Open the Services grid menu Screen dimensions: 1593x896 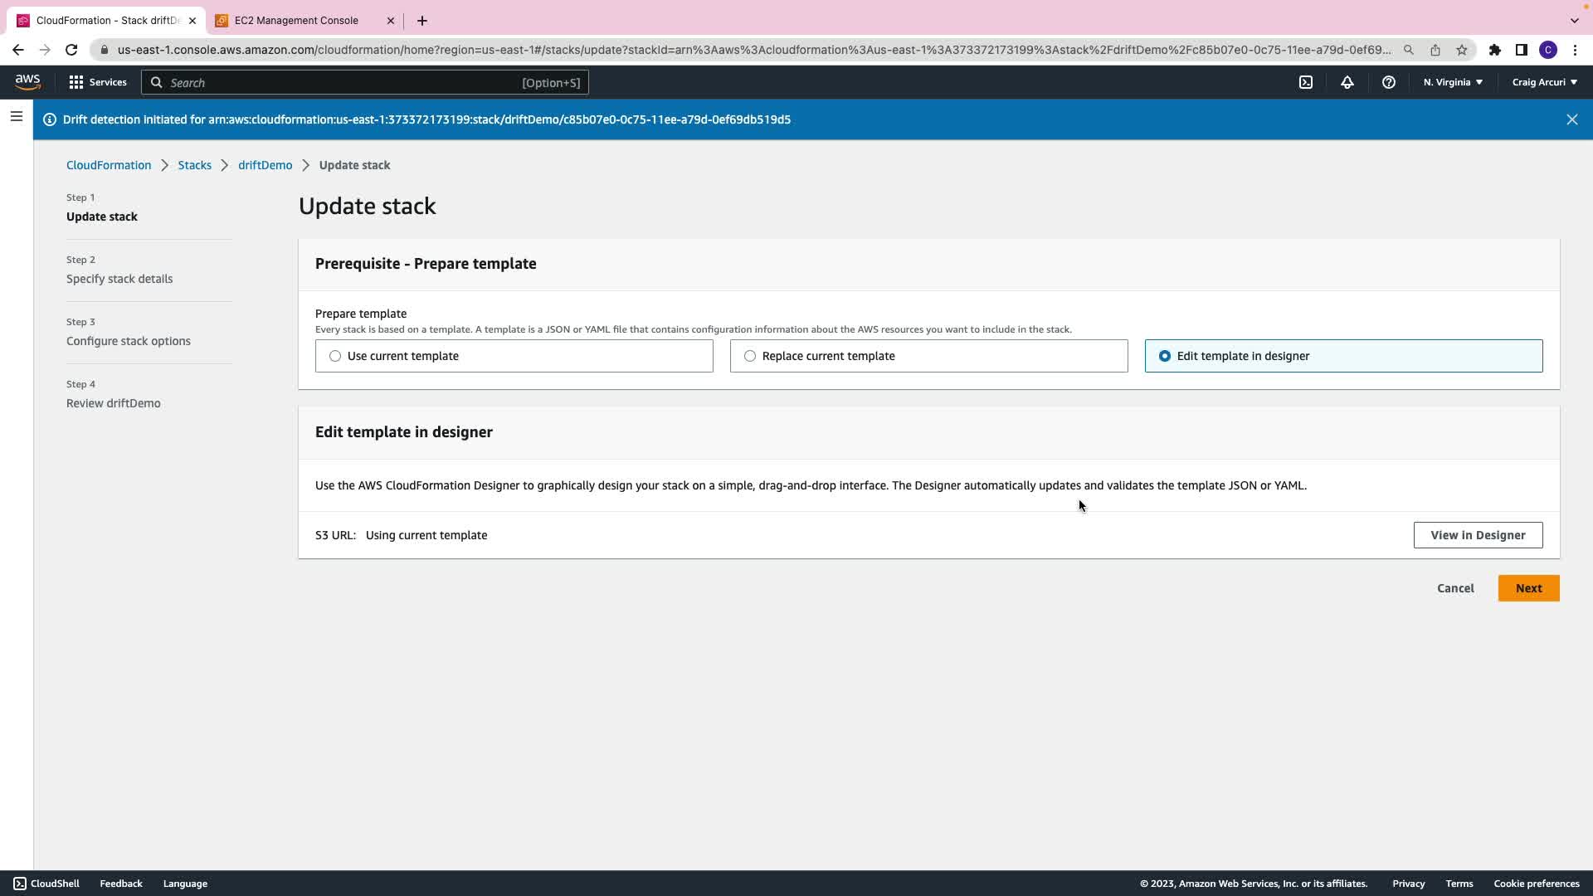(98, 82)
